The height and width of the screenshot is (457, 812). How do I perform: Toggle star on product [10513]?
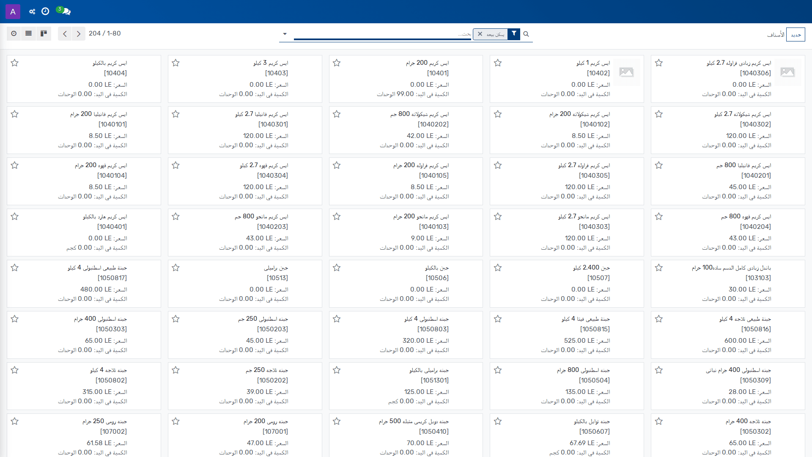[176, 268]
